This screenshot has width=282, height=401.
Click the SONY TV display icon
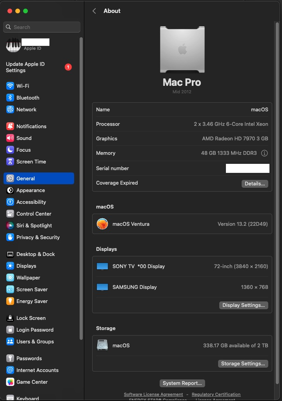click(x=102, y=267)
